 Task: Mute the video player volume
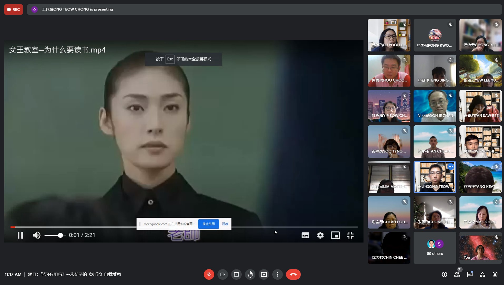click(37, 235)
